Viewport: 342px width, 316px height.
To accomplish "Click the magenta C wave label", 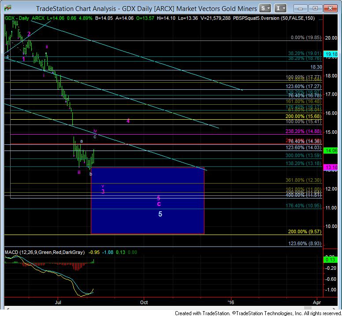I will point(159,204).
